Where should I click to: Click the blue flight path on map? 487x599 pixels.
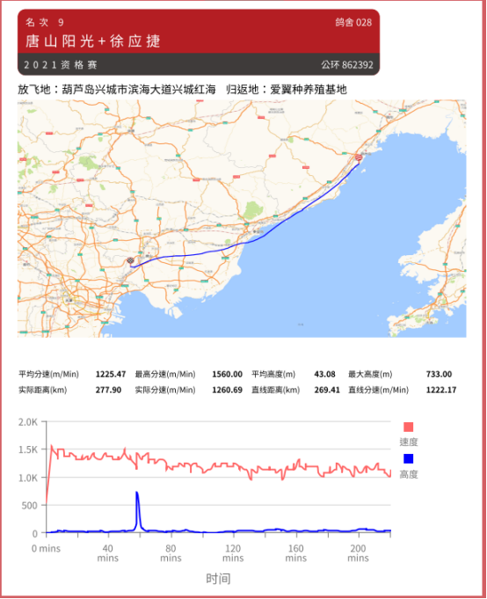[244, 242]
